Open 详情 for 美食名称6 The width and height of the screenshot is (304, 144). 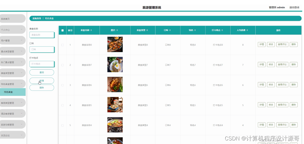(262, 85)
